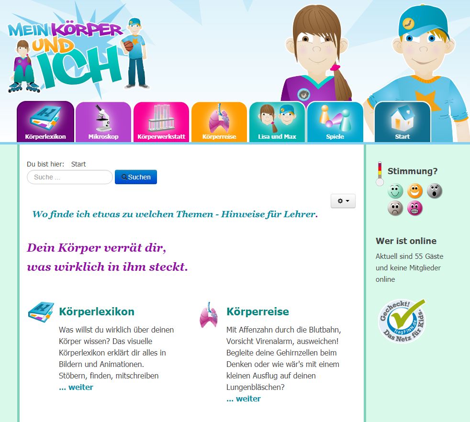Follow the weiter link under Körperreise
Screen dimensions: 470x422
[x=244, y=399]
